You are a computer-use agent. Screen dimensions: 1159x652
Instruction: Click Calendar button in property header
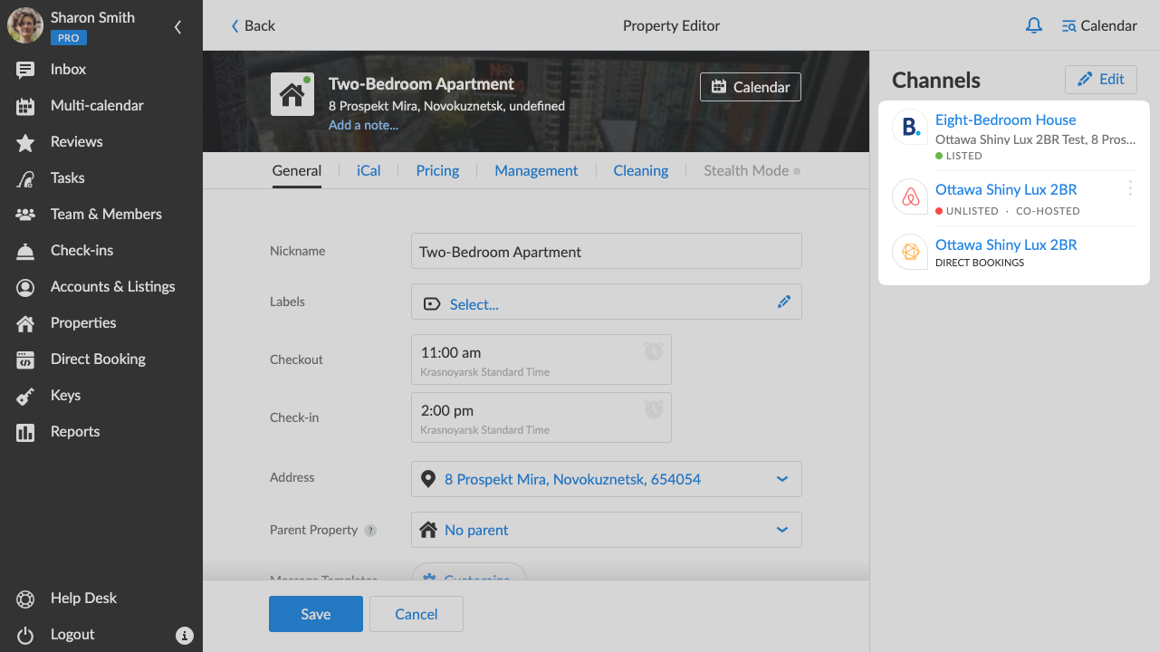[751, 87]
